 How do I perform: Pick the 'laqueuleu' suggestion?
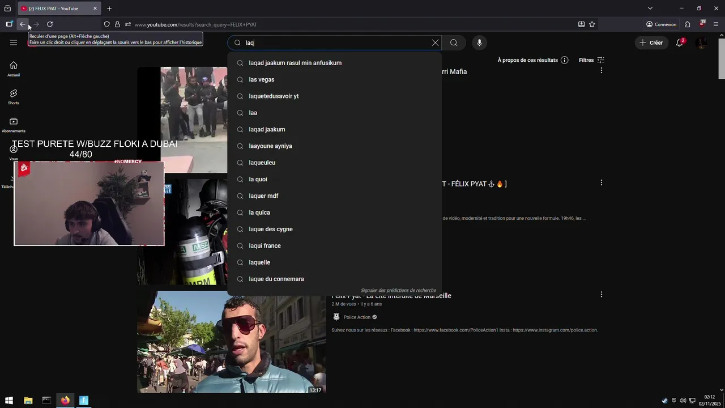coord(334,163)
